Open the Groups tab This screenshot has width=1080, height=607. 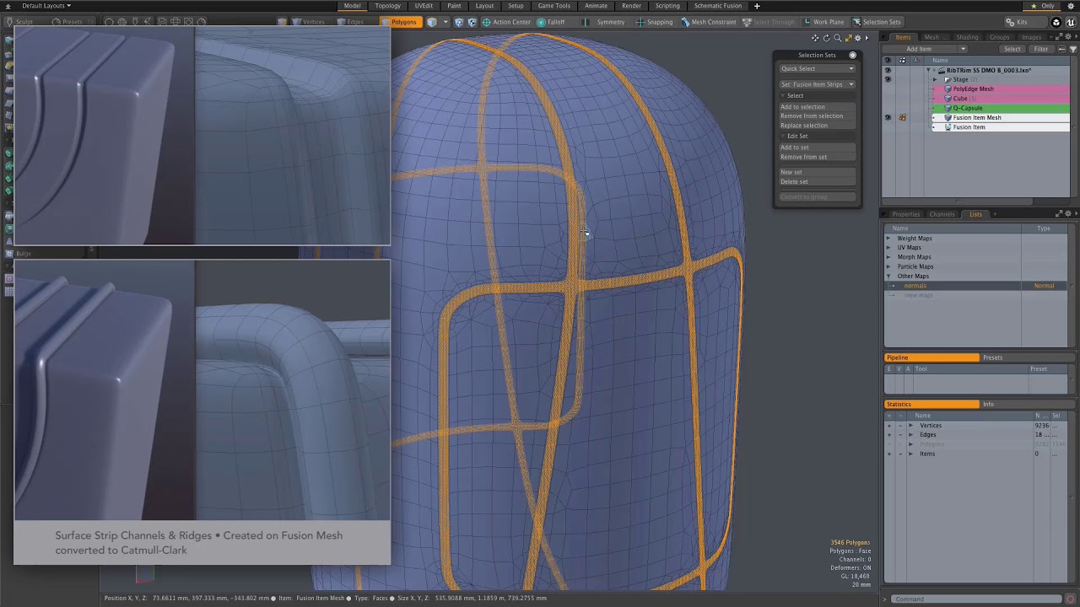point(999,37)
